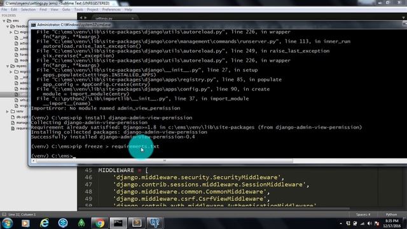
Task: Collapse the feedback folder in sidebar
Action: click(8, 26)
